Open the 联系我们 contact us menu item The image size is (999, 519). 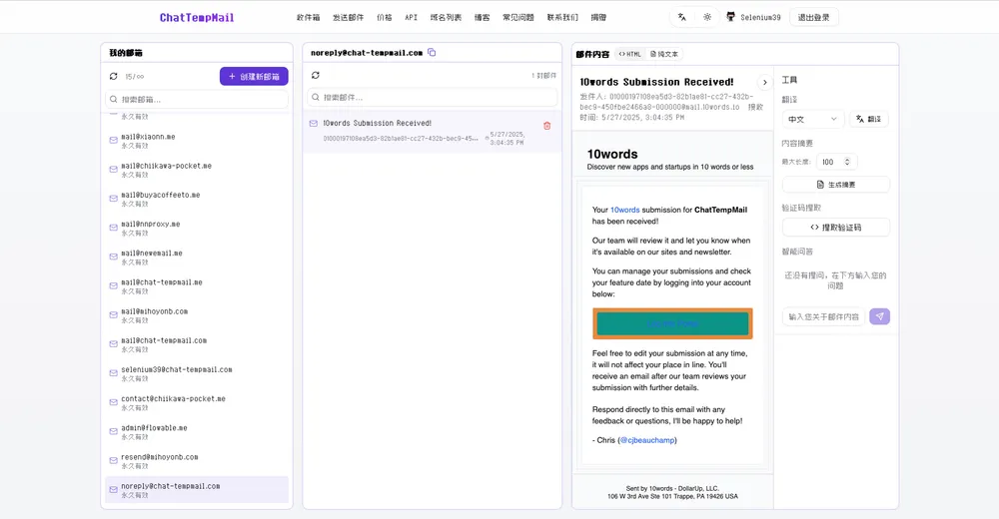coord(561,18)
